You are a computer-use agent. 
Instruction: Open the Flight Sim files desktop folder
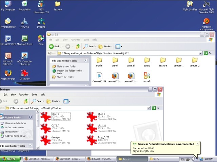coord(190,6)
